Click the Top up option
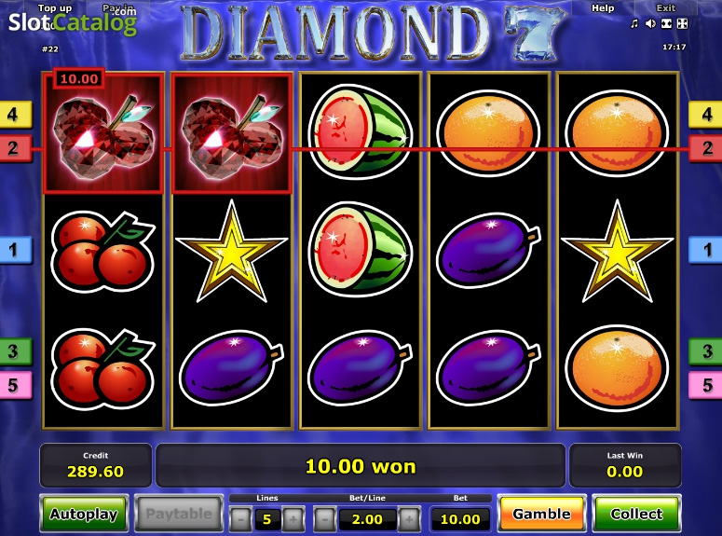Viewport: 722px width, 536px height. click(x=54, y=7)
